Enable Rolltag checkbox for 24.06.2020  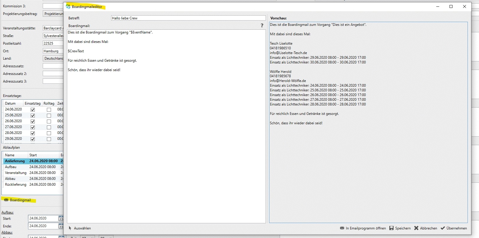pyautogui.click(x=49, y=110)
